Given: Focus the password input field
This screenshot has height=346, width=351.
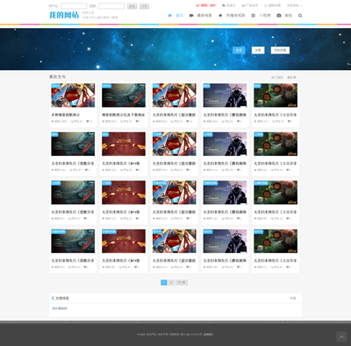Looking at the screenshot, I should (x=111, y=6).
